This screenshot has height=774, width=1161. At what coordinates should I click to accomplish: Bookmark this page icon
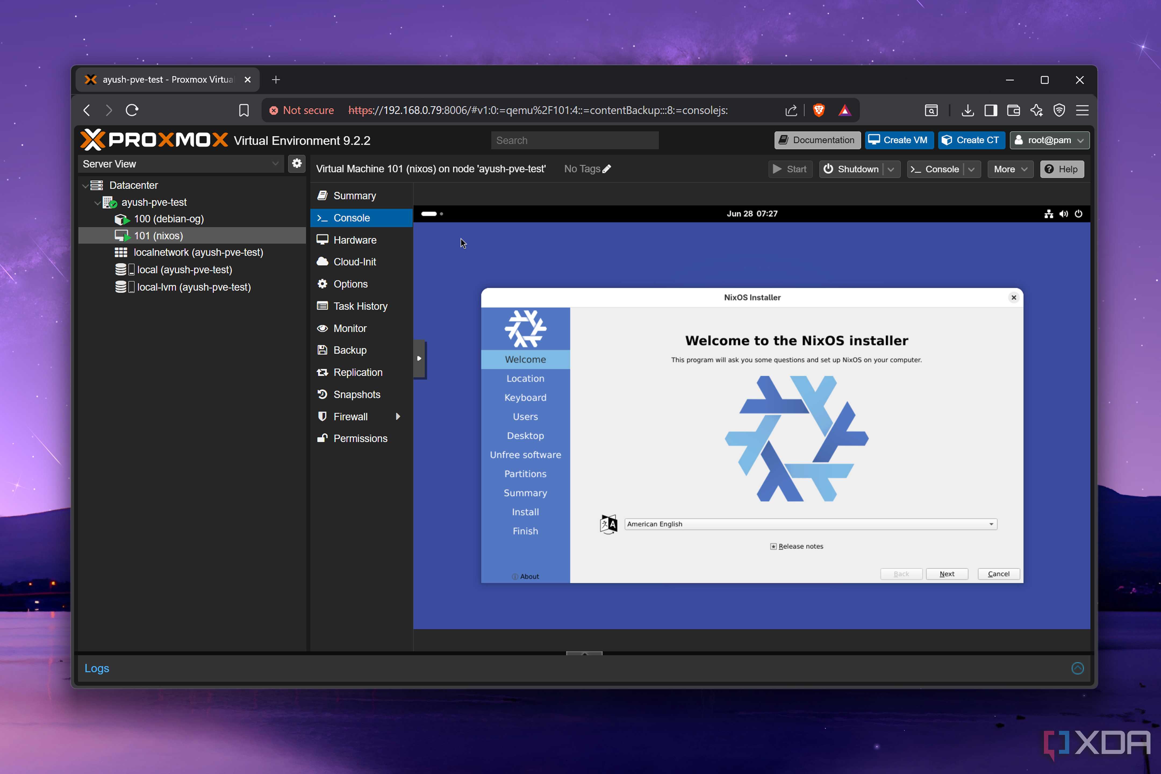click(244, 110)
